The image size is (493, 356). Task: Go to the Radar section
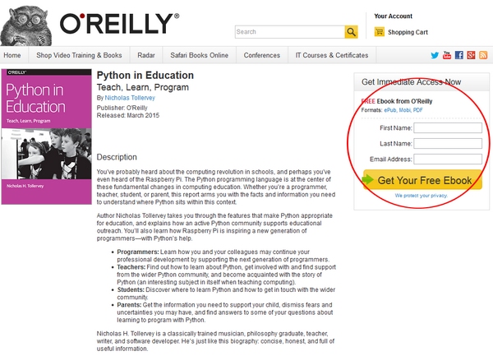(146, 55)
